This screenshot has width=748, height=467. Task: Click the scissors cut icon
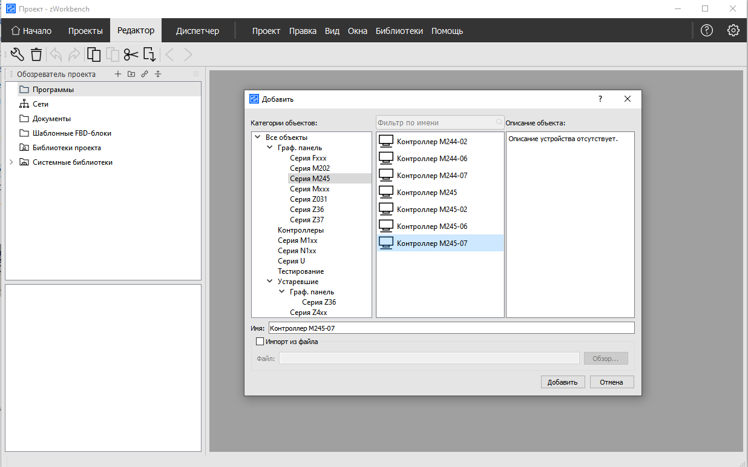131,55
